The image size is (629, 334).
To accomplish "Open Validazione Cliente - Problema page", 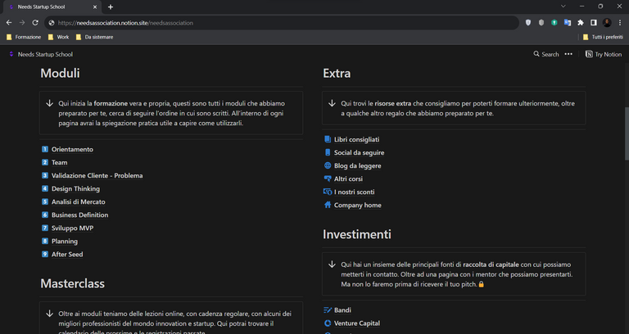I will pyautogui.click(x=97, y=176).
